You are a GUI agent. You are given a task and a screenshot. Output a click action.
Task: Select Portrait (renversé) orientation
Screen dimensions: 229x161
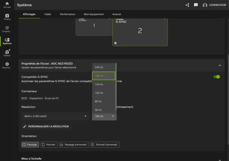[x=105, y=145]
